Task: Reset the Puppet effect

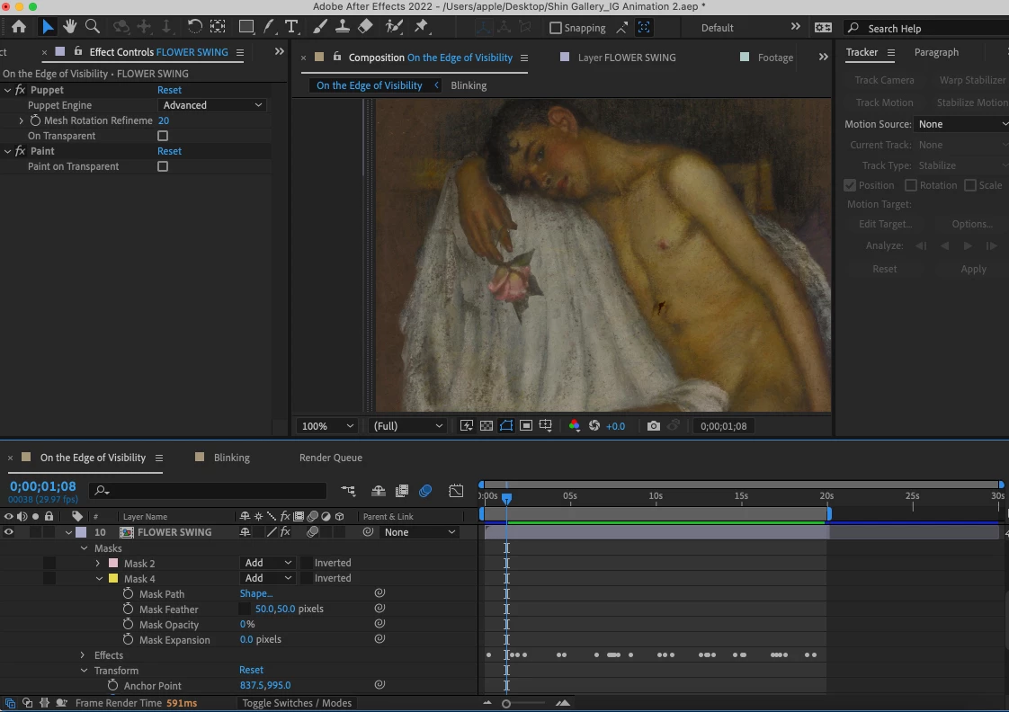Action: [x=169, y=90]
